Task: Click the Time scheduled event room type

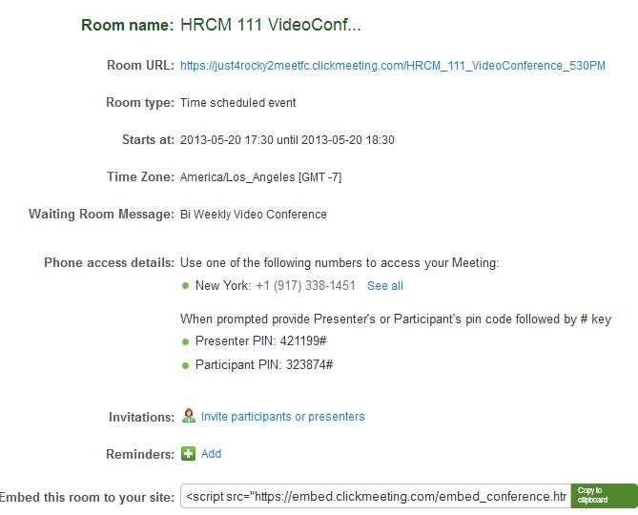Action: [x=238, y=102]
